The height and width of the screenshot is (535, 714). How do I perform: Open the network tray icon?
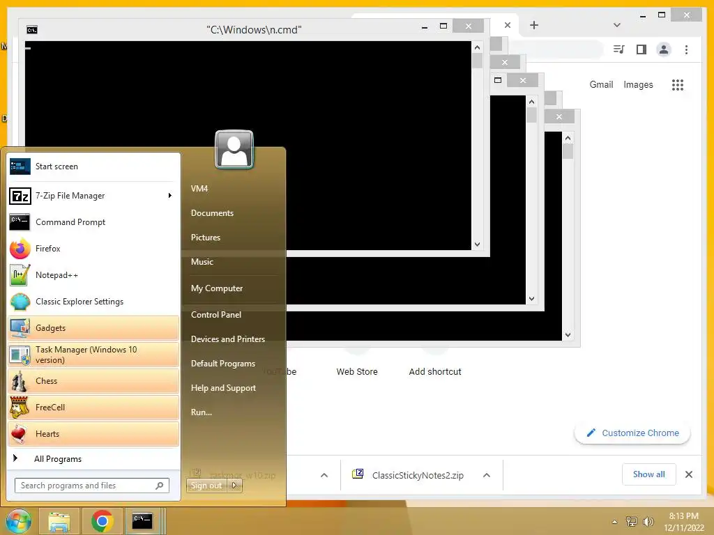tap(632, 522)
